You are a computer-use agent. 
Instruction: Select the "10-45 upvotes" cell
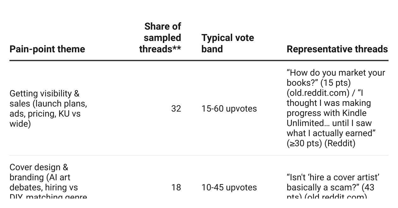tap(229, 188)
